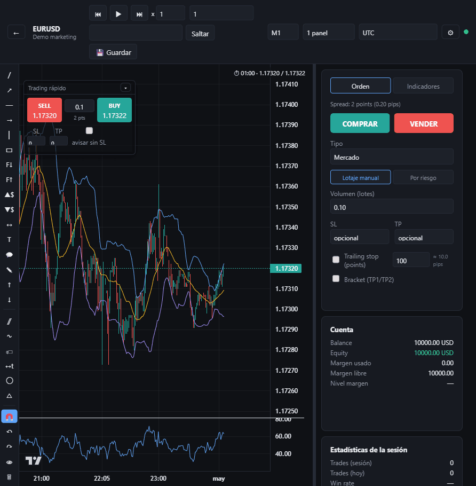Select the vertical line tool
476x486 pixels.
(x=9, y=135)
